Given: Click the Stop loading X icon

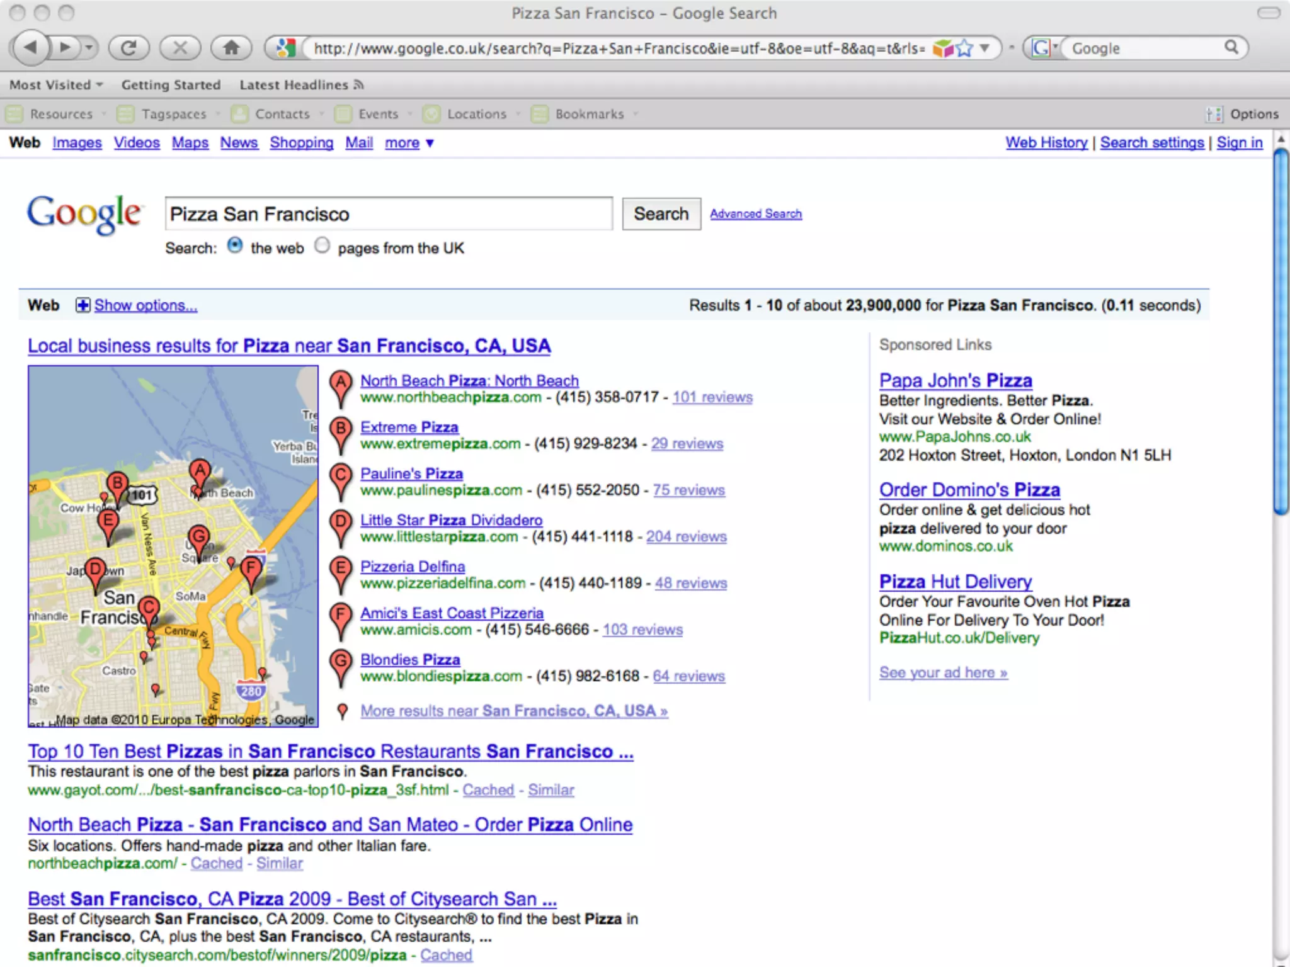Looking at the screenshot, I should pyautogui.click(x=180, y=48).
